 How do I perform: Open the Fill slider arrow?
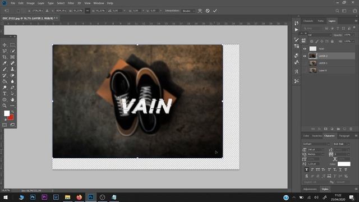353,42
